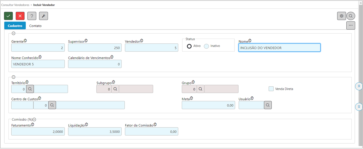This screenshot has height=149, width=363.
Task: Enable the Venda Direta checkbox
Action: pyautogui.click(x=271, y=89)
